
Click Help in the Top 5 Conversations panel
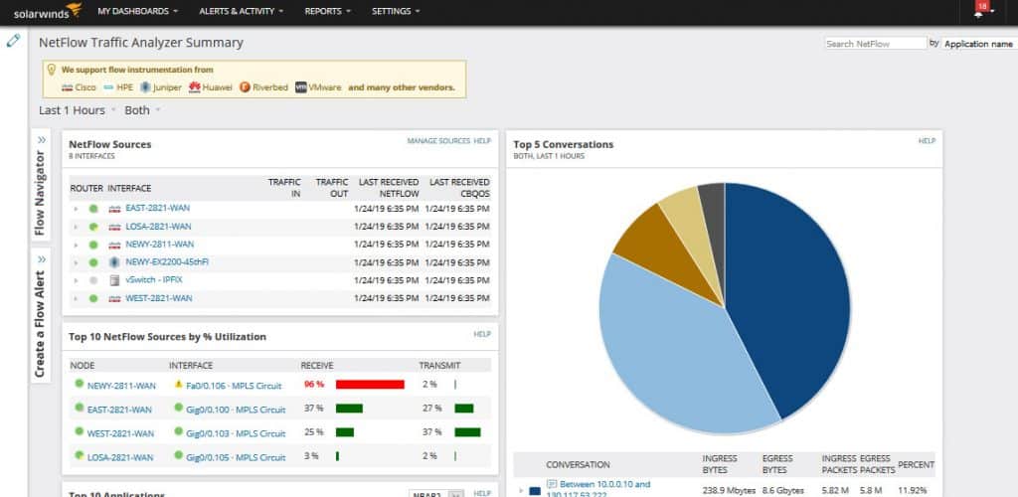(x=928, y=141)
